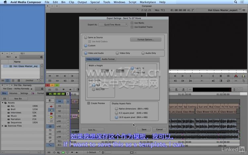The image size is (248, 155).
Task: Select Crop / Pad option
Action: point(132,72)
